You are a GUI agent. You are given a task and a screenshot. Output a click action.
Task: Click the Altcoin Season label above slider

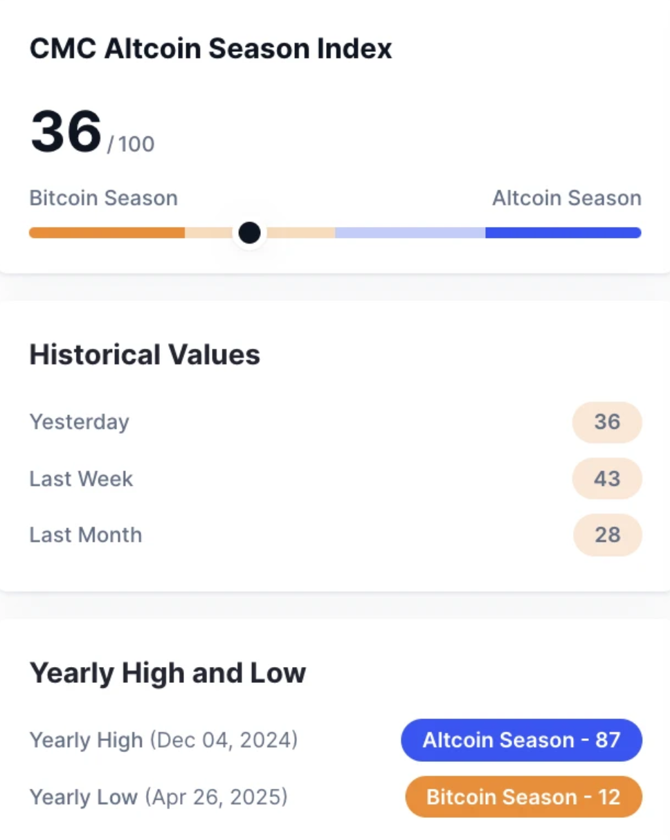click(567, 199)
